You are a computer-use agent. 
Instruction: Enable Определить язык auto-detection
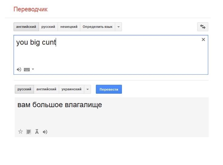[97, 27]
